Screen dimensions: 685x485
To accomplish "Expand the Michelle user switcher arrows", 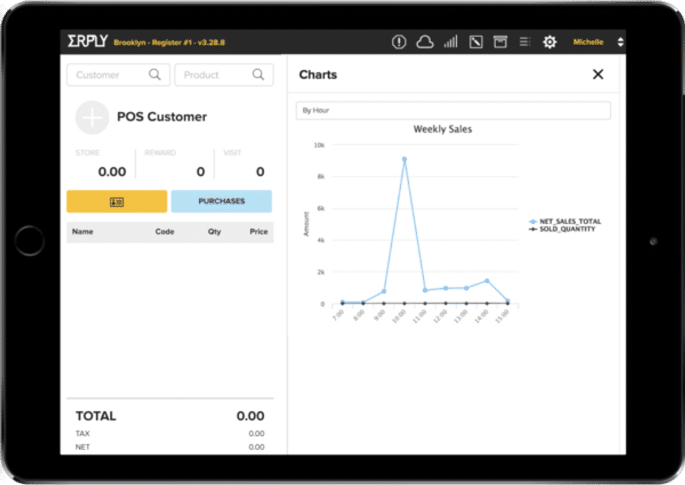I will [620, 42].
